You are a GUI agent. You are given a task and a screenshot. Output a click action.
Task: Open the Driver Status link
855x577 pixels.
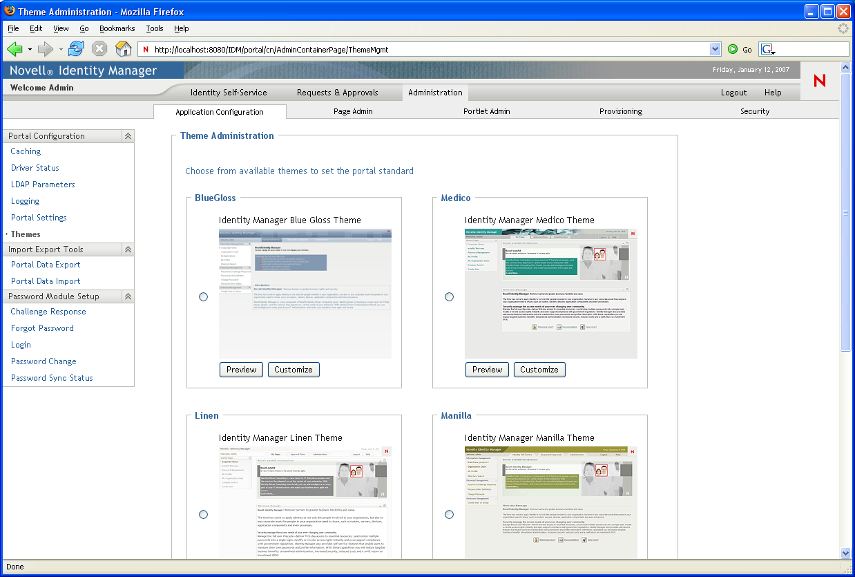click(x=35, y=168)
